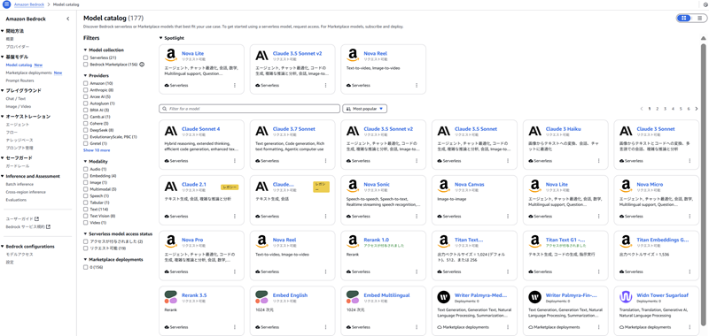709x336 pixels.
Task: Collapse the Providers filter group
Action: coord(85,76)
